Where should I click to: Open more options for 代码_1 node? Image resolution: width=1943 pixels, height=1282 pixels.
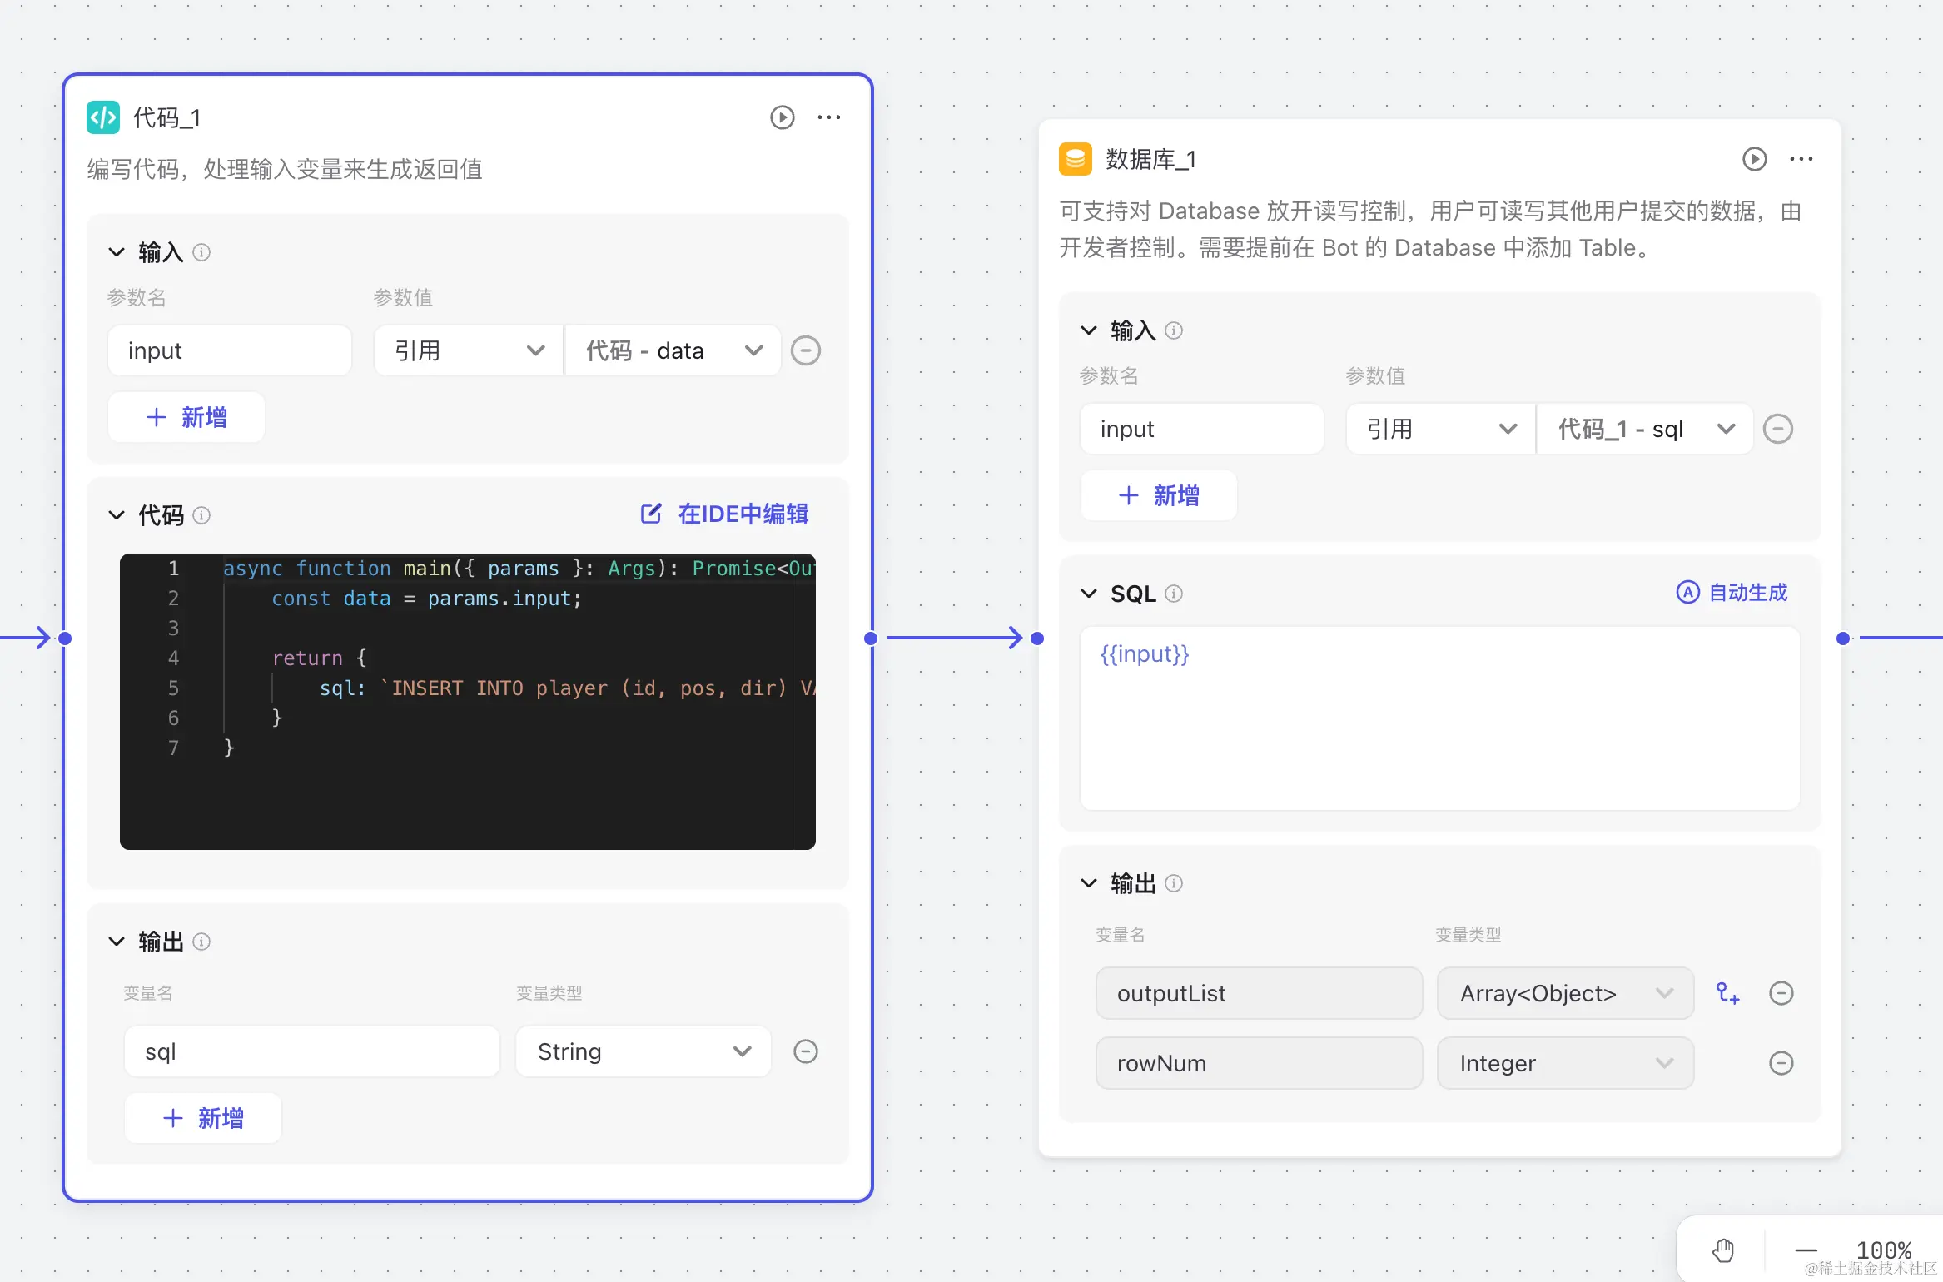coord(829,117)
